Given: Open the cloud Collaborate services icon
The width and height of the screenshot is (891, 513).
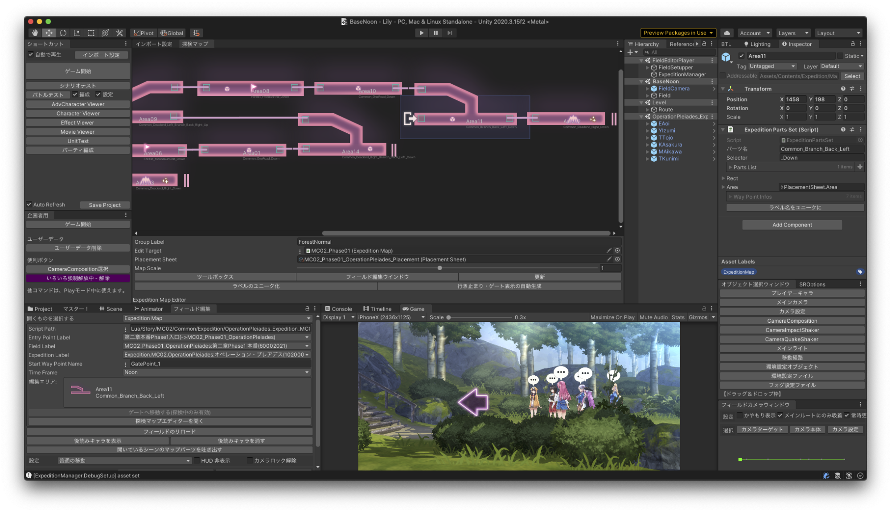Looking at the screenshot, I should click(727, 33).
